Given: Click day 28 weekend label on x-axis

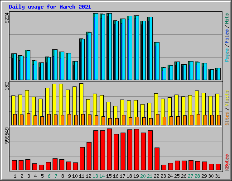Looking at the screenshot, I should click(x=197, y=176).
